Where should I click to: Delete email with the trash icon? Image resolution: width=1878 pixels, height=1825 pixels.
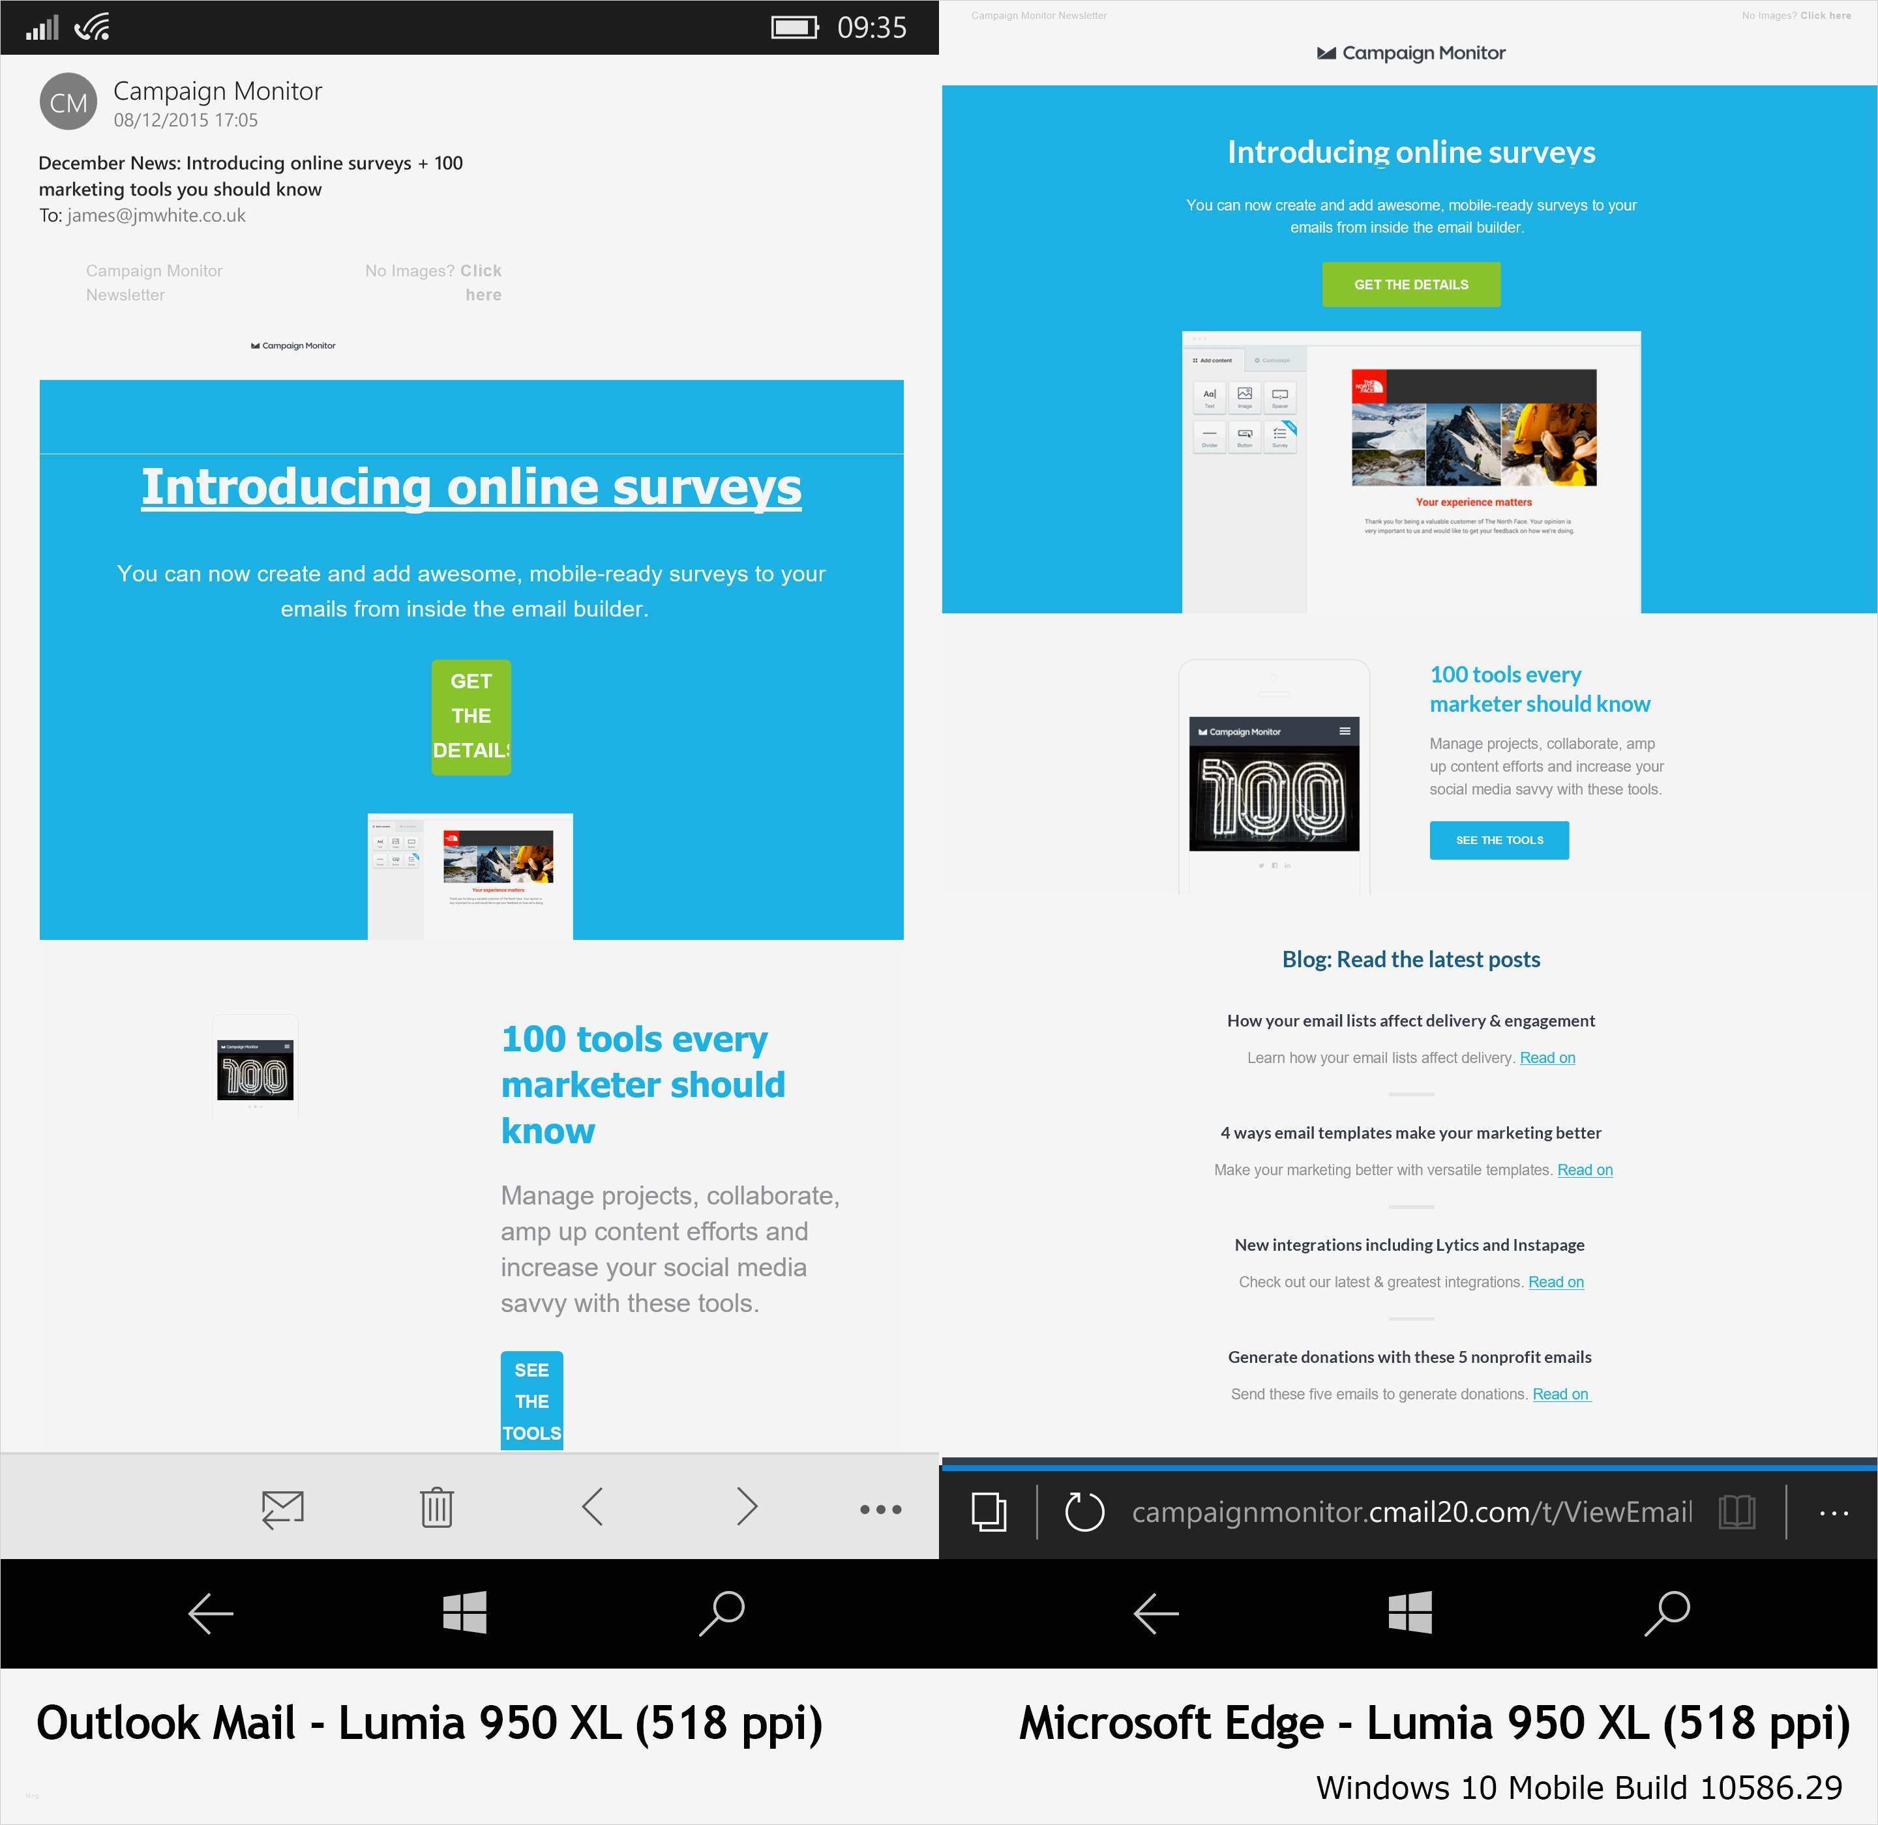tap(436, 1508)
